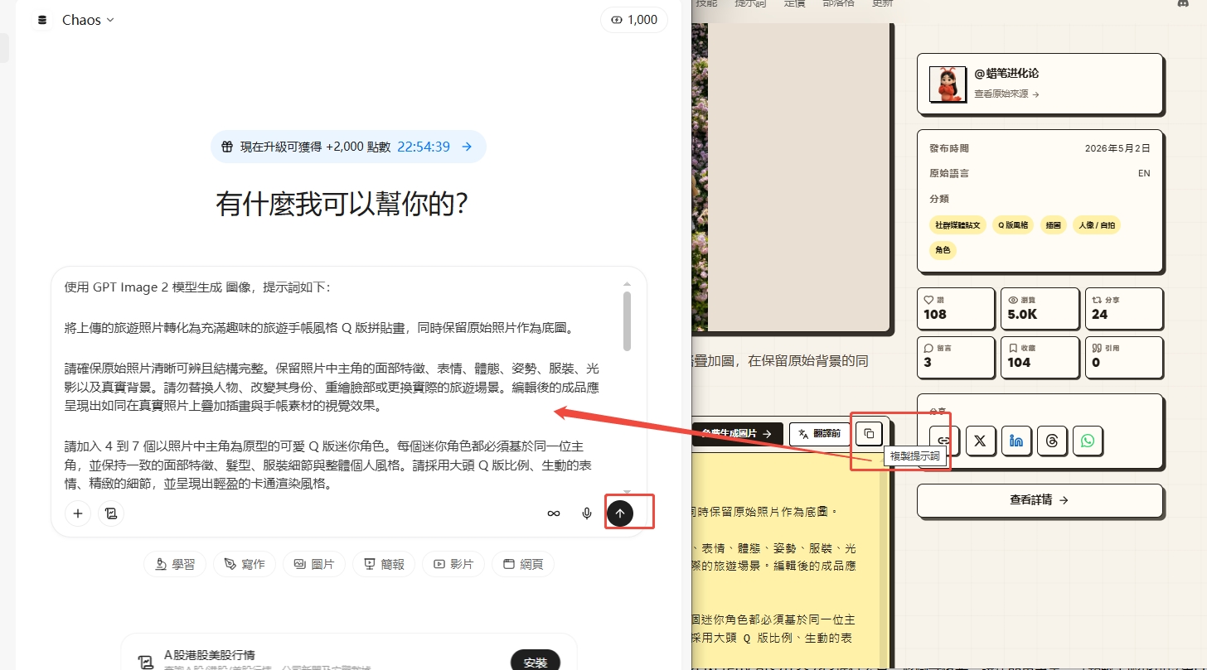
Task: Open the 部落格 nav item in background page
Action: coord(836,3)
